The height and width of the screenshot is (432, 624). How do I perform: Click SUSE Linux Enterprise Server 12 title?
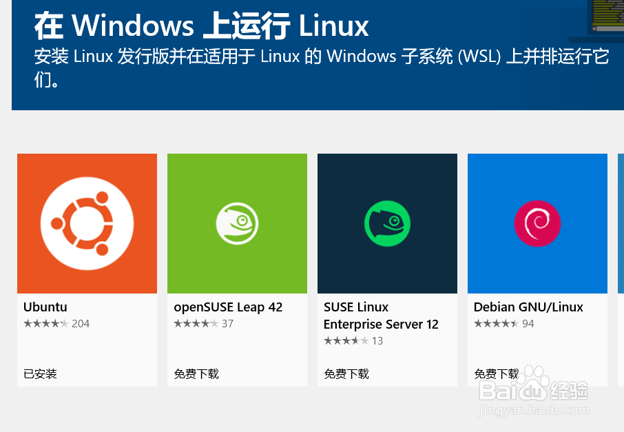[381, 316]
